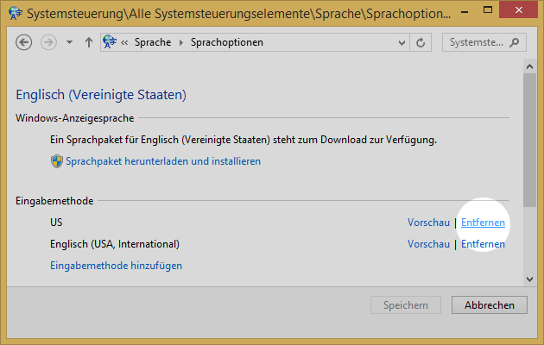Click the Forward navigation arrow
544x345 pixels.
[x=47, y=42]
